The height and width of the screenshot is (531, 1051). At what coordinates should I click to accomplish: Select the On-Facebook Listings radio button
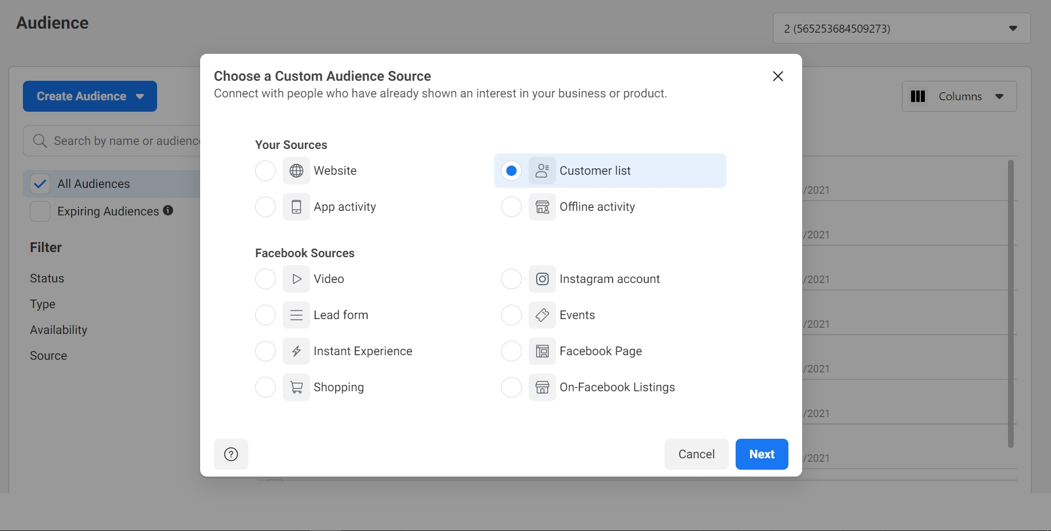pyautogui.click(x=511, y=387)
